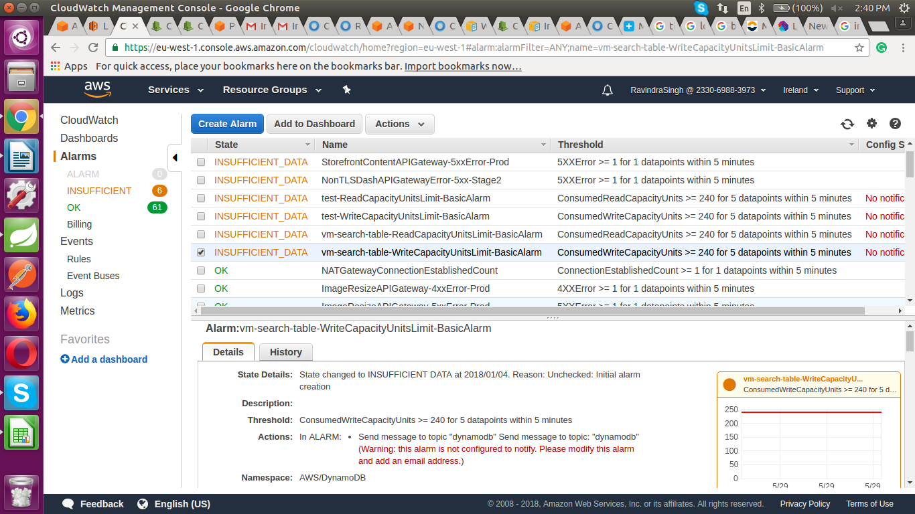Filter alarms by OK state
915x514 pixels.
[74, 207]
